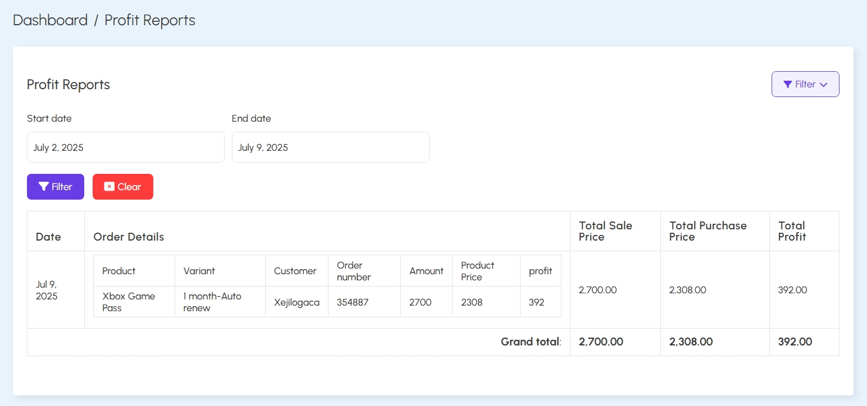Open the outlined Filter dropdown with chevron
This screenshot has height=406, width=867.
tap(805, 84)
